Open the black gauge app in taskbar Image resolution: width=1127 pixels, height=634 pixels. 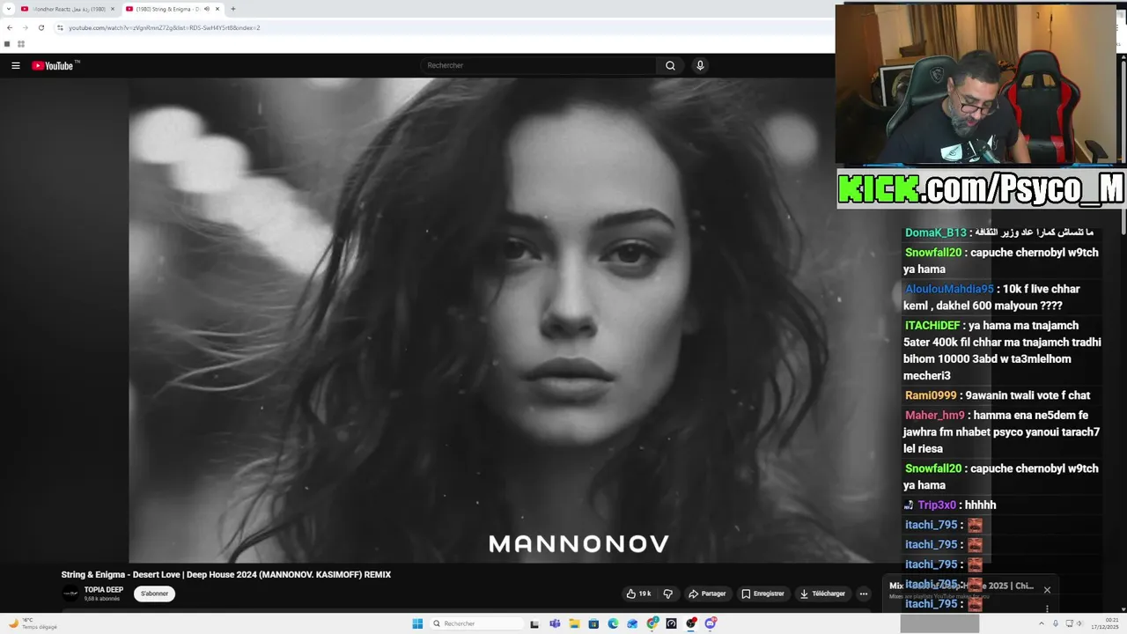(x=672, y=623)
